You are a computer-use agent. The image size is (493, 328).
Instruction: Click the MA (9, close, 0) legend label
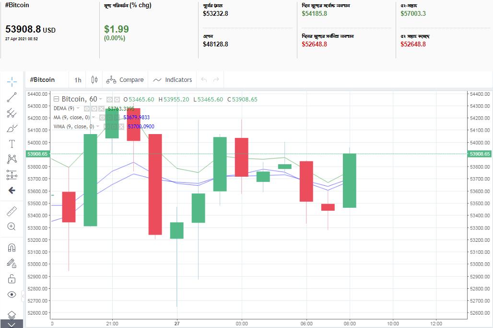71,117
